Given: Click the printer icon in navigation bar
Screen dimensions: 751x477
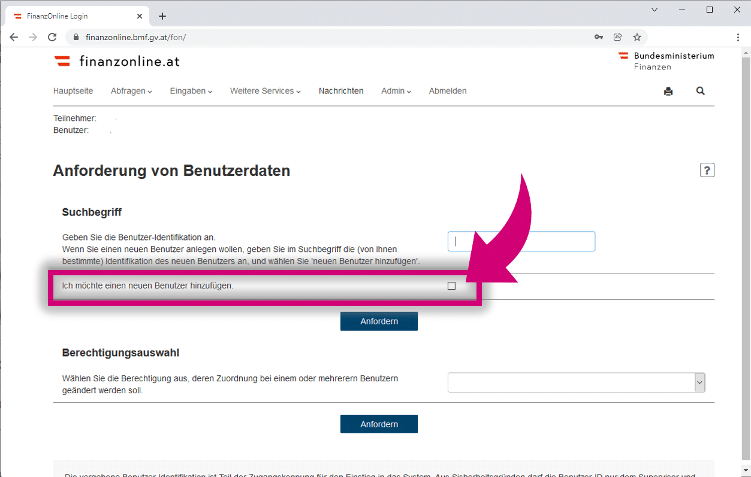Looking at the screenshot, I should click(x=668, y=92).
